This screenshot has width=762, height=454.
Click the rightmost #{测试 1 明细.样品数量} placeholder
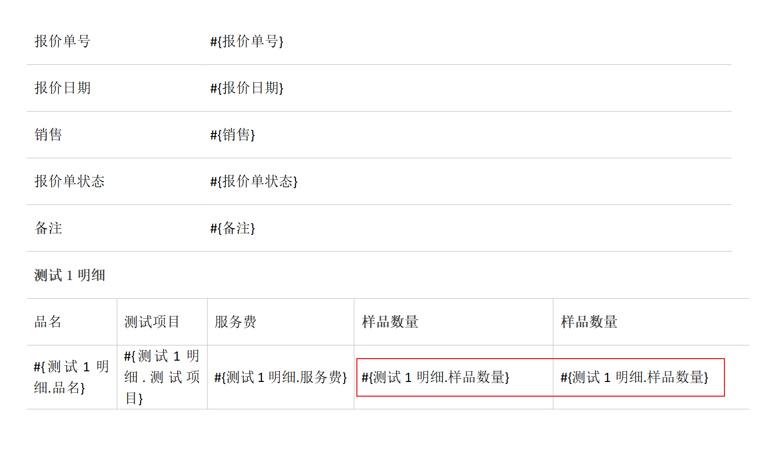click(634, 377)
